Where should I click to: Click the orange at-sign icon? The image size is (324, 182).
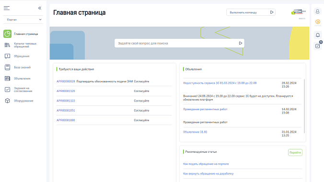[x=318, y=22]
